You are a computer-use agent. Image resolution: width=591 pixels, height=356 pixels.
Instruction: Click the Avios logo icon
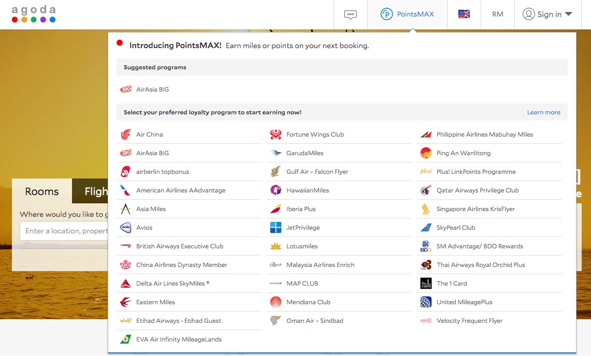point(125,228)
